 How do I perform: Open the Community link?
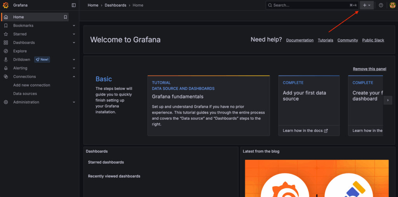(x=347, y=40)
